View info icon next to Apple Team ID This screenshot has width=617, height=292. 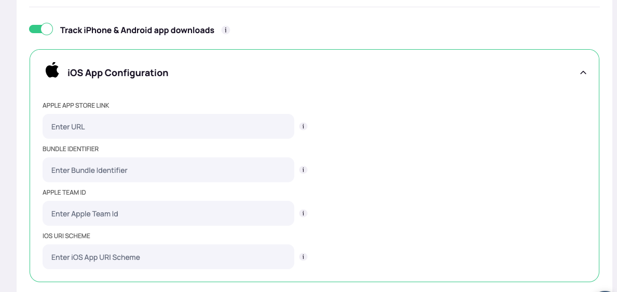click(x=304, y=213)
